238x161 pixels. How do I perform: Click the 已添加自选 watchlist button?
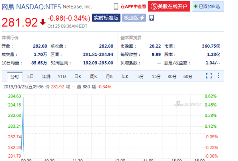[208, 6]
